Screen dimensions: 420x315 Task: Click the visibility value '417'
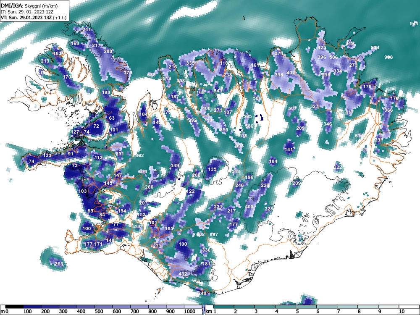click(349, 112)
